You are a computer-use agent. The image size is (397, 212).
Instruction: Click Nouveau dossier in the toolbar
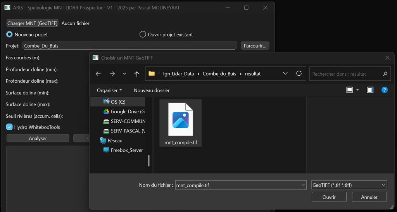pos(152,90)
